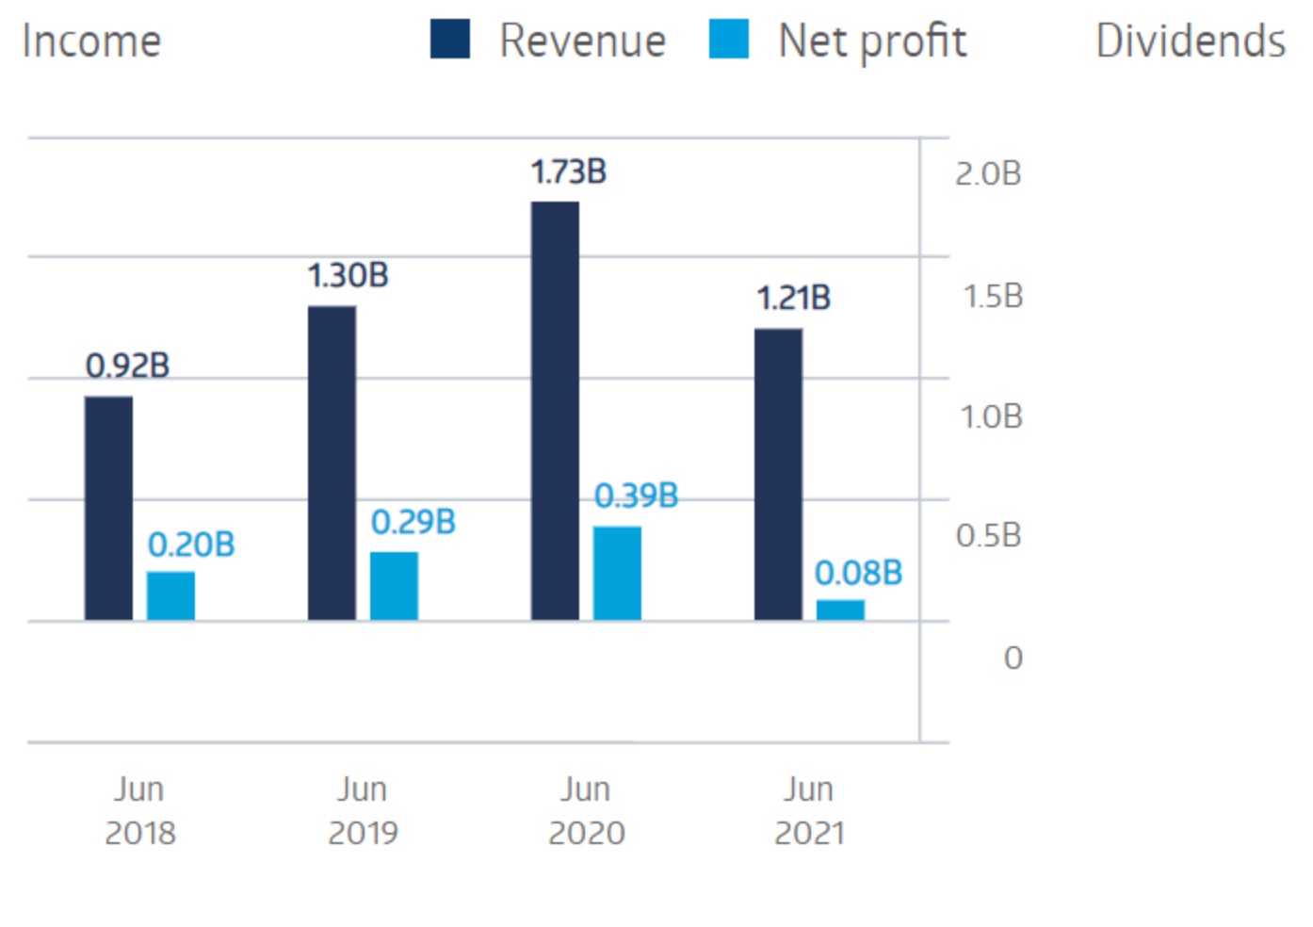Select the small Jun 2021 net profit bar
This screenshot has height=927, width=1313.
[840, 610]
